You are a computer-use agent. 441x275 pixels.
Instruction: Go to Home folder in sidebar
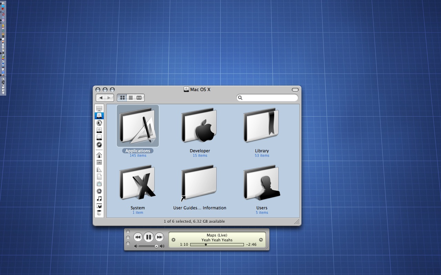pyautogui.click(x=99, y=155)
